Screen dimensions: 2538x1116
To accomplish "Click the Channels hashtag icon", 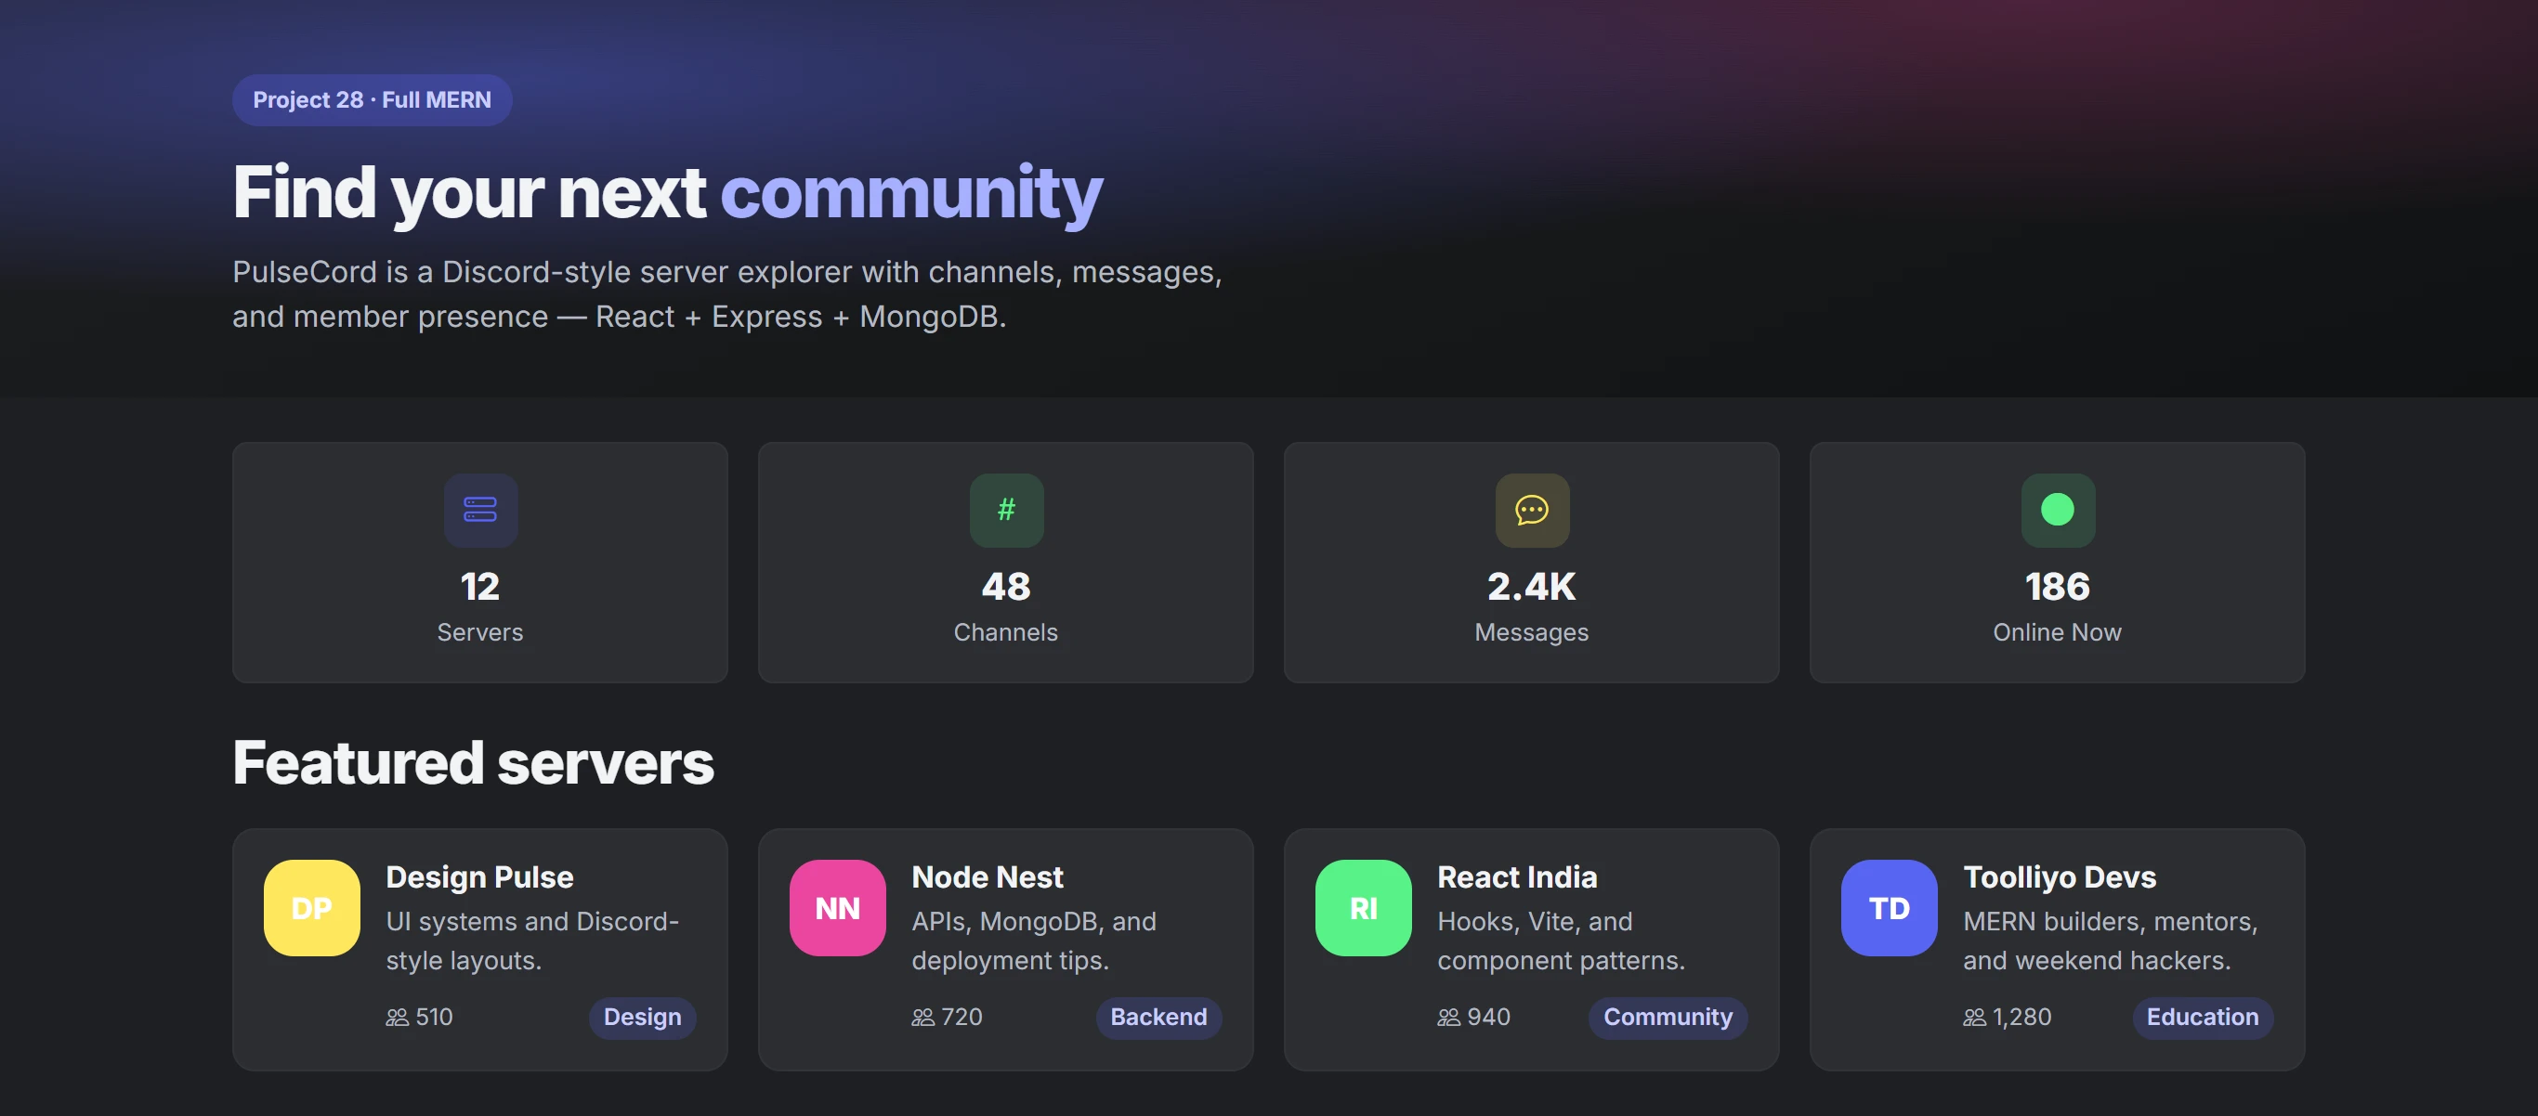I will (x=1006, y=509).
